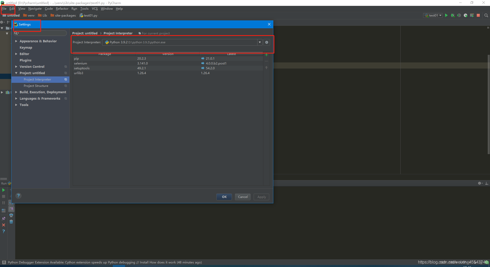Open Project panel gear options

[2, 22]
